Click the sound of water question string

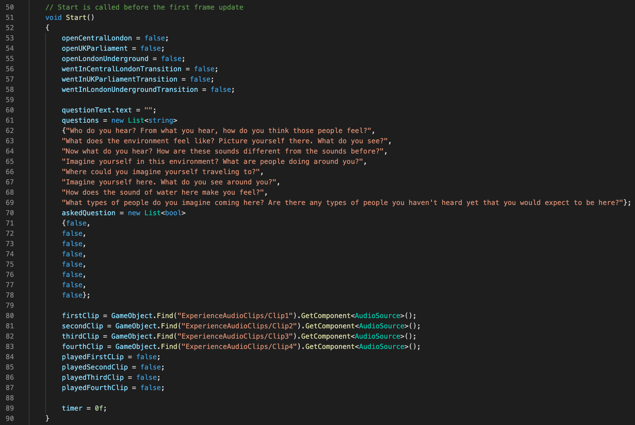[x=163, y=192]
